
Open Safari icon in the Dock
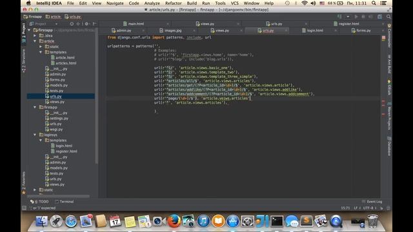coord(71,221)
